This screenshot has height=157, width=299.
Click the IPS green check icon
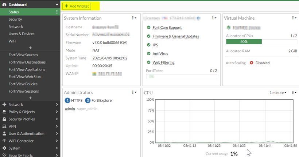pyautogui.click(x=149, y=45)
